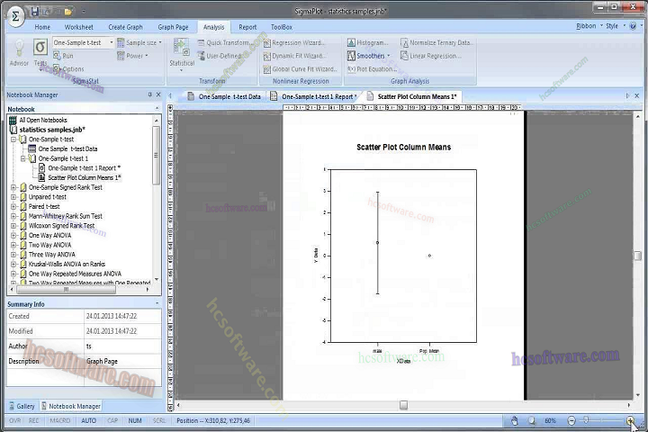Switch to the Toolbox ribbon tab
The width and height of the screenshot is (648, 432).
point(282,27)
